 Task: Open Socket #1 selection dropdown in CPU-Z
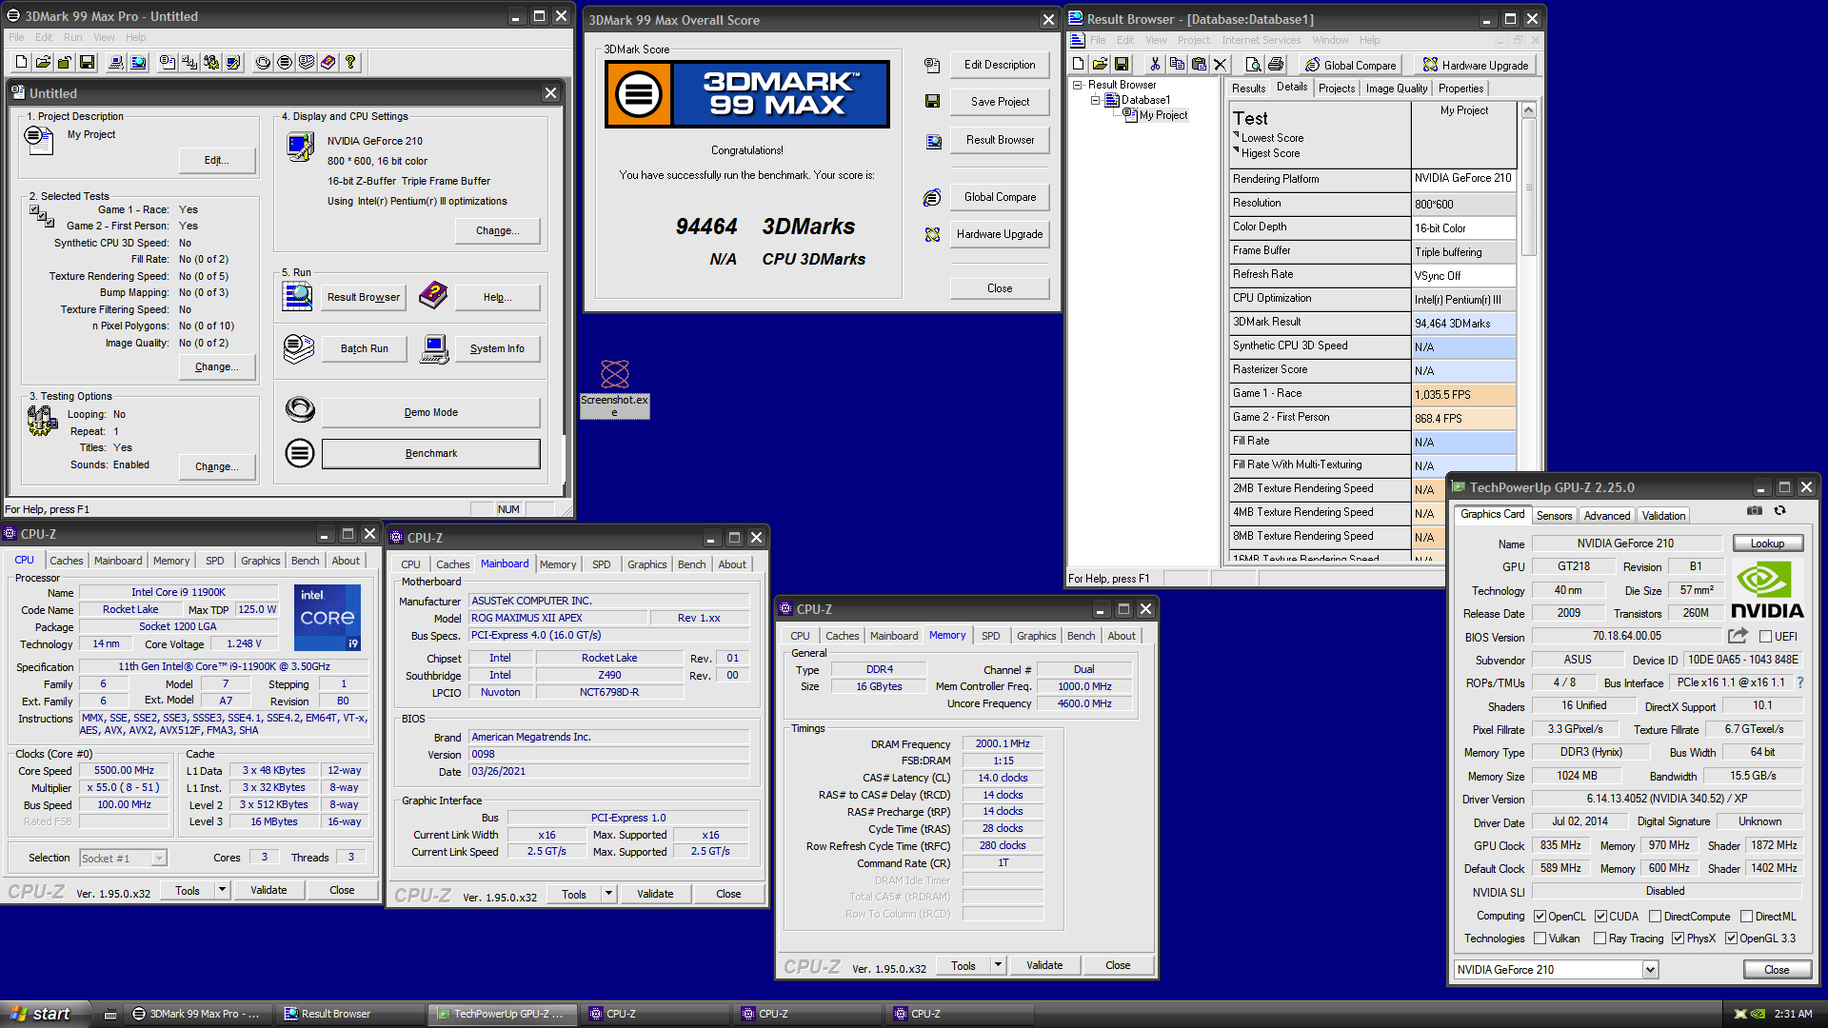pos(159,859)
